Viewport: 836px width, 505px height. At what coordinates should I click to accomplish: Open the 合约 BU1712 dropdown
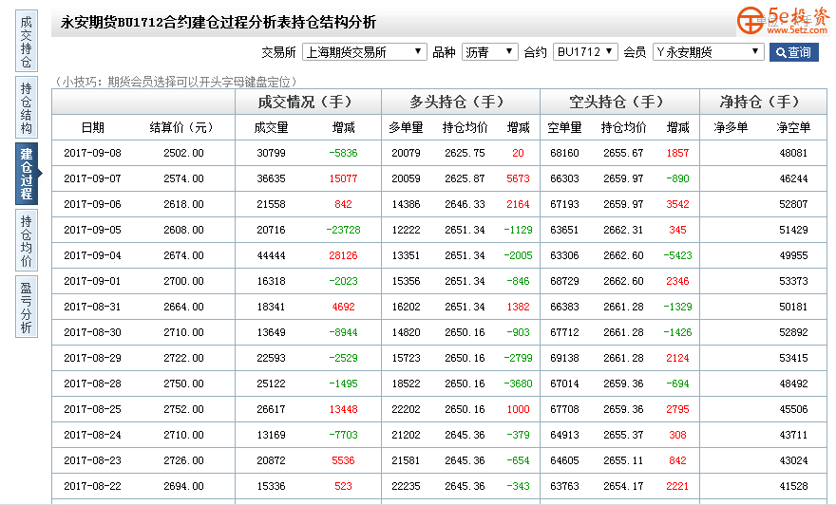click(x=585, y=51)
